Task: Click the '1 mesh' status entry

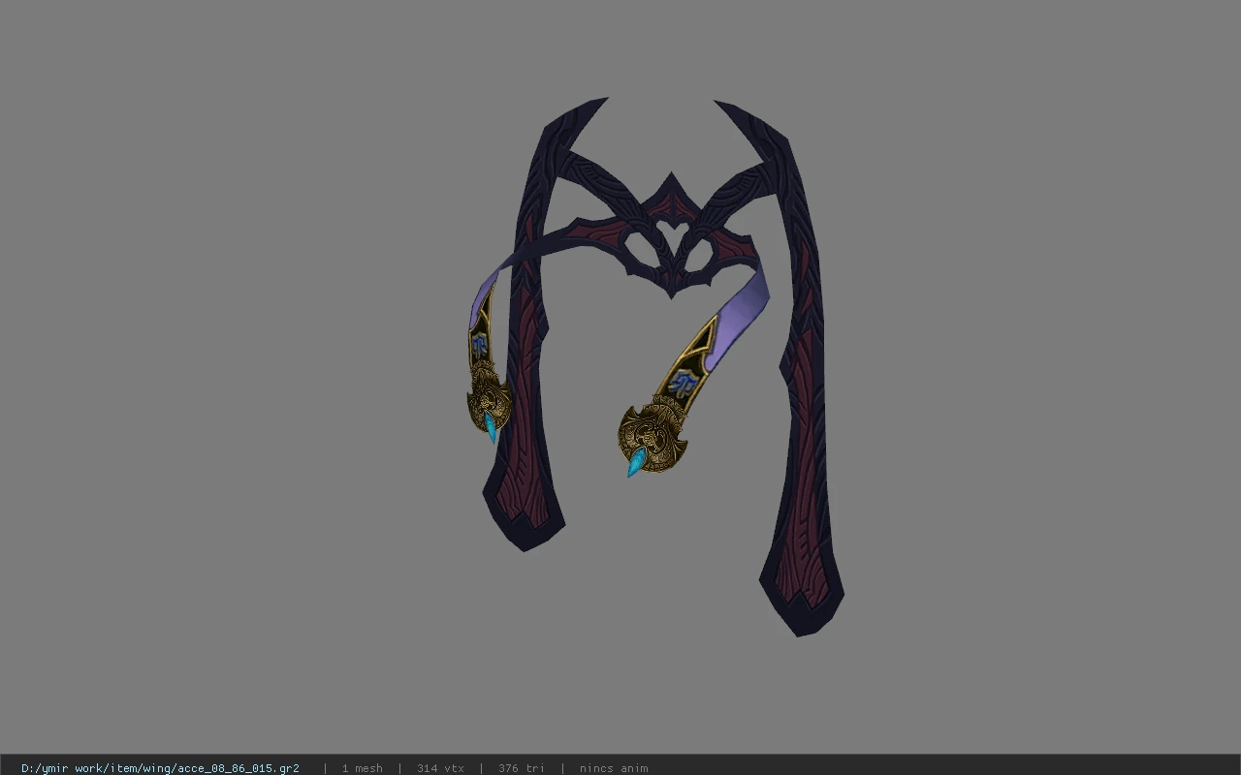Action: (362, 768)
